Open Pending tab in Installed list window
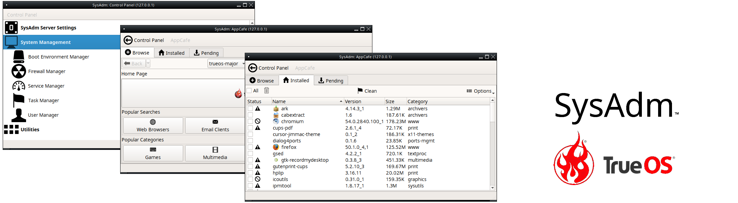Viewport: 738px width, 203px height. [331, 81]
